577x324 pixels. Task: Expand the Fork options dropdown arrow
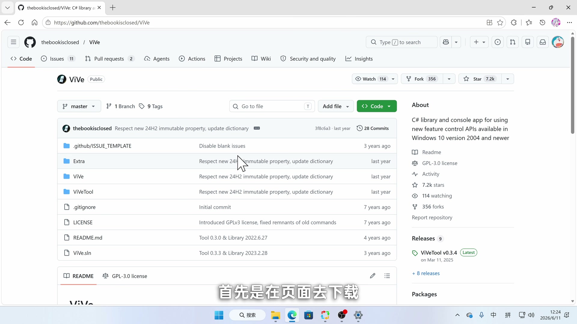coord(449,79)
